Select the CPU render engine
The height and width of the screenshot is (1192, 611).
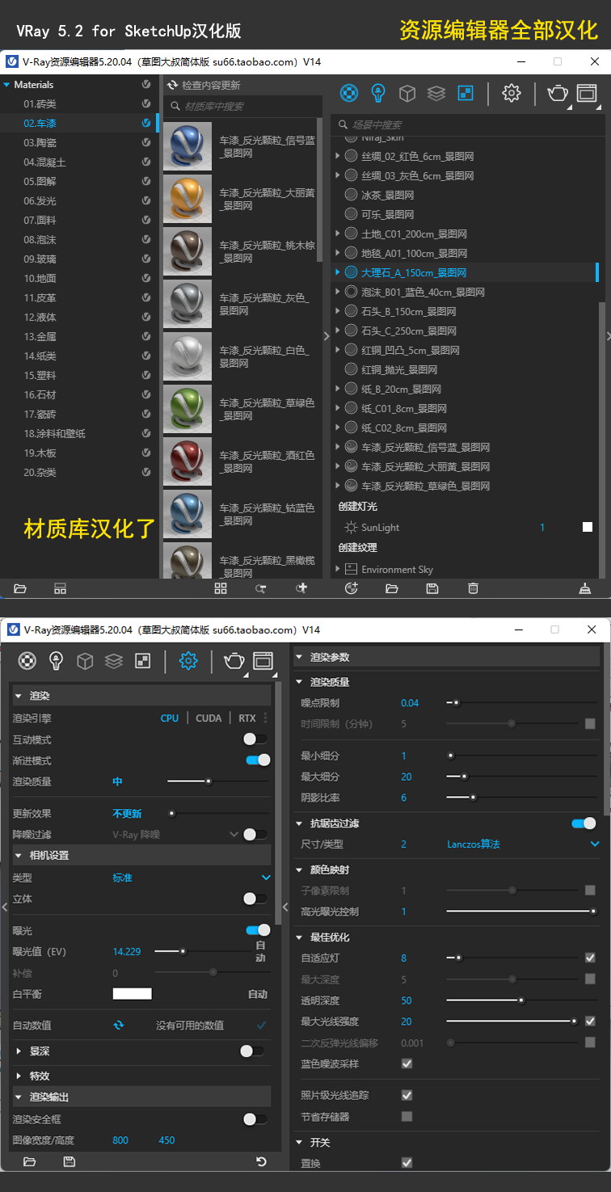170,718
